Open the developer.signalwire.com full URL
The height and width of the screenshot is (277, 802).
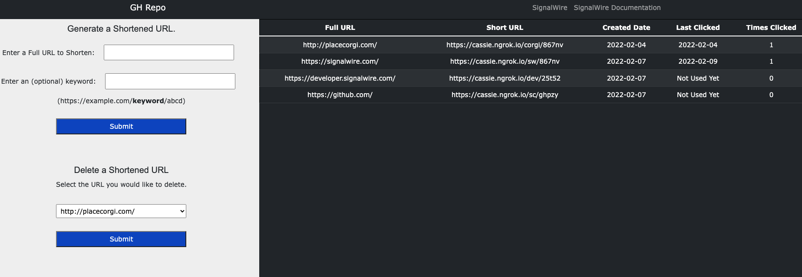tap(340, 78)
